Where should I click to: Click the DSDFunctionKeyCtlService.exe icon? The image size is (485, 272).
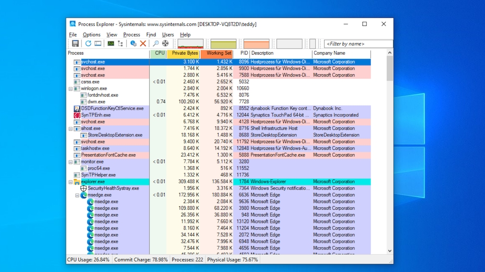(77, 109)
